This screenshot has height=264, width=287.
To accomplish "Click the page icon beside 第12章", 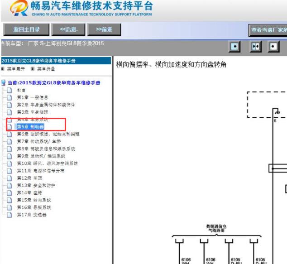I will point(10,178).
